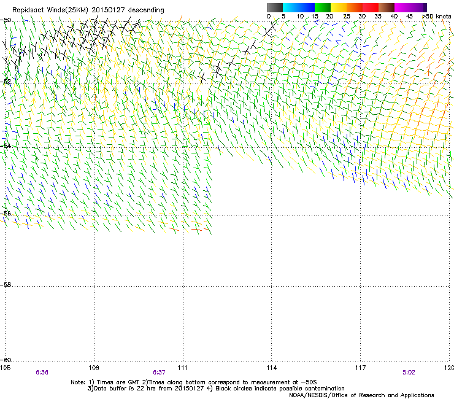454x399 pixels.
Task: Click the legend value '35'
Action: (378, 17)
